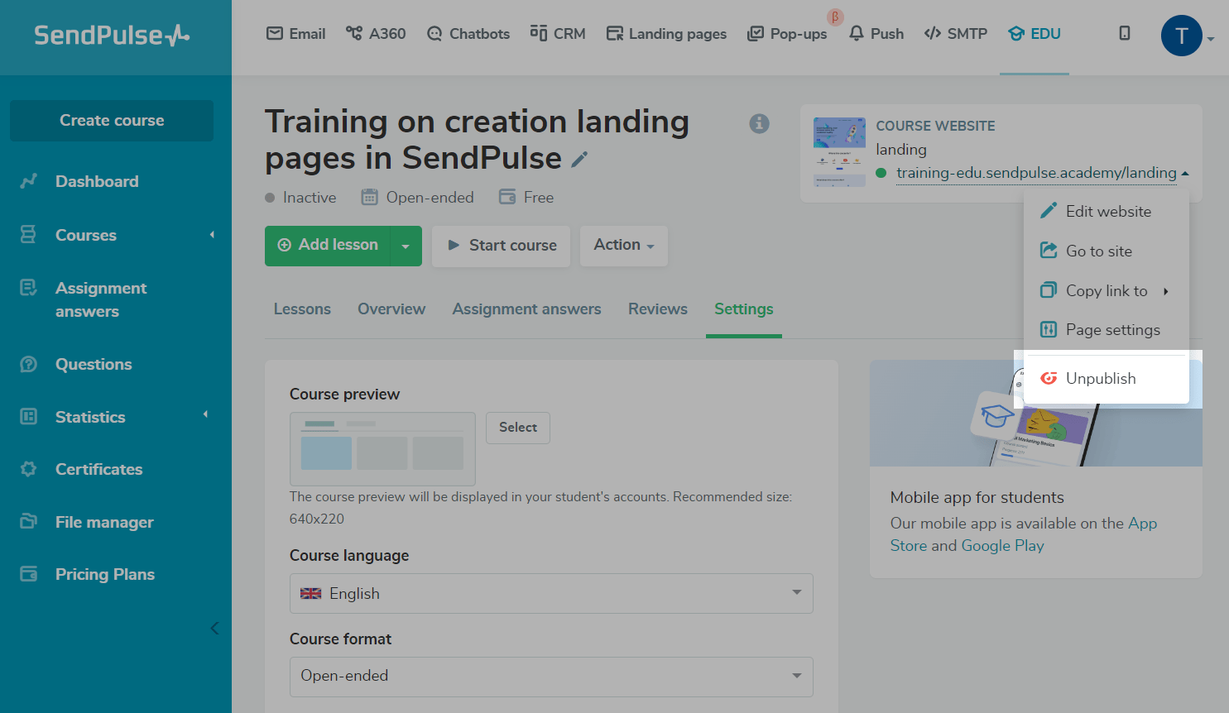Switch to the Lessons tab
1229x713 pixels.
tap(302, 309)
